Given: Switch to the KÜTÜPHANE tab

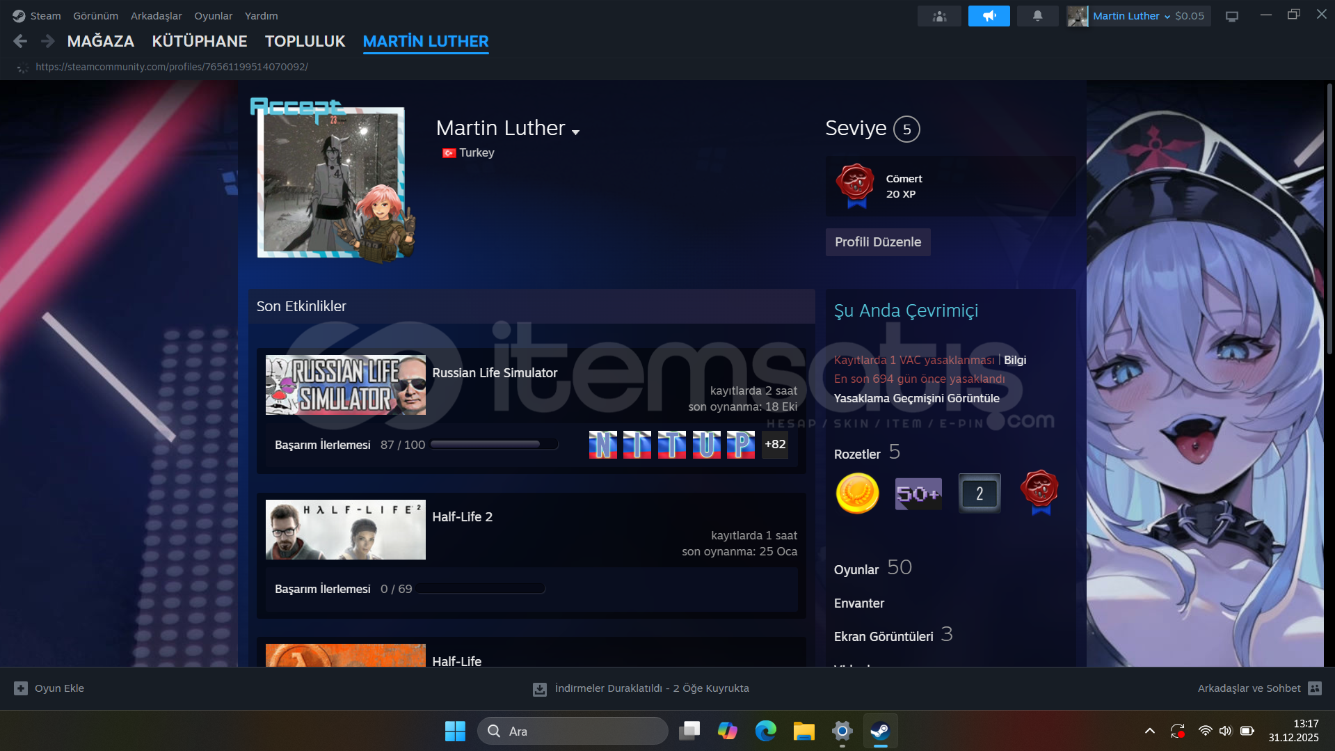Looking at the screenshot, I should [x=200, y=42].
